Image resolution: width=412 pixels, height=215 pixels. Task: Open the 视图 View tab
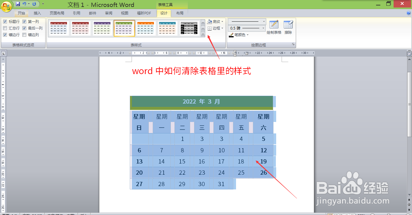tap(125, 13)
